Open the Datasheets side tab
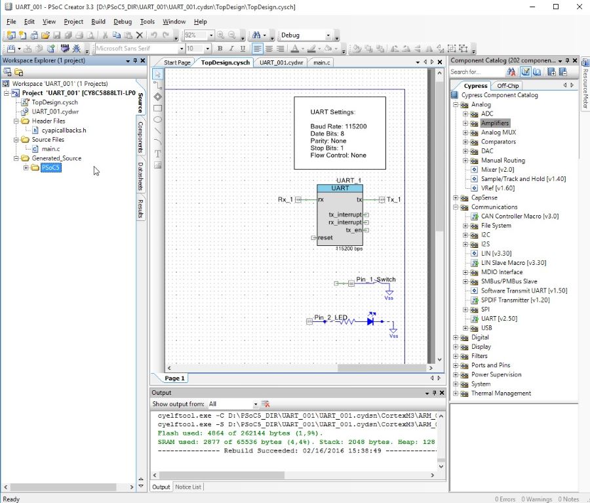This screenshot has width=590, height=503. 140,176
